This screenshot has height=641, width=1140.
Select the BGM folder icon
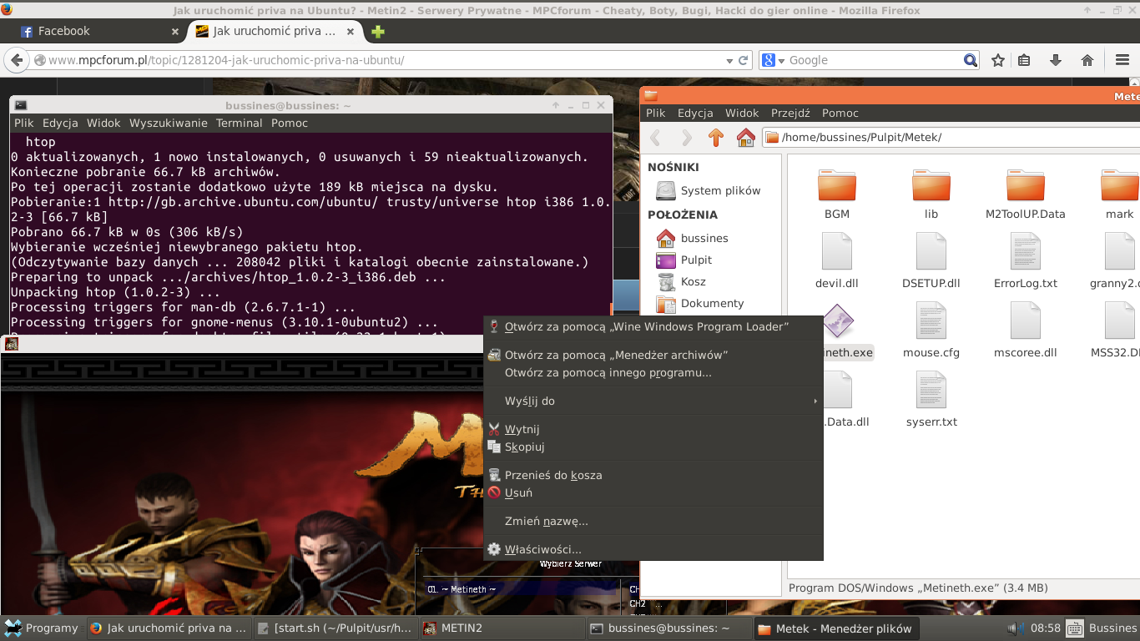[837, 185]
